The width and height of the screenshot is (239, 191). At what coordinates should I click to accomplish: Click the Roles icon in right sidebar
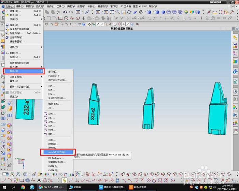tap(235, 122)
